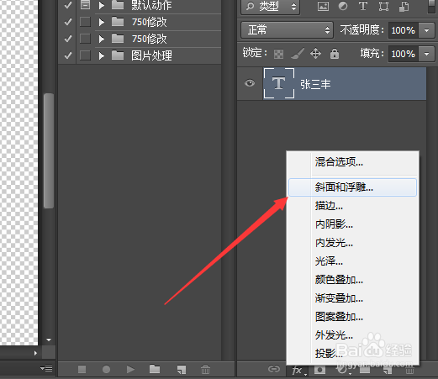This screenshot has width=438, height=379.
Task: Filter layers by smart object icon
Action: click(x=404, y=7)
